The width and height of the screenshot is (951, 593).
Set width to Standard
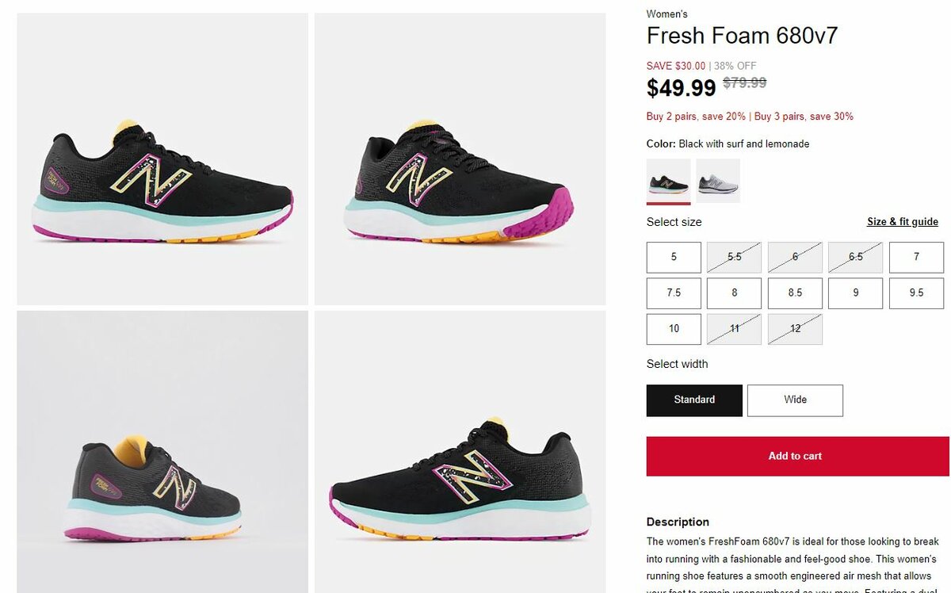(x=694, y=400)
